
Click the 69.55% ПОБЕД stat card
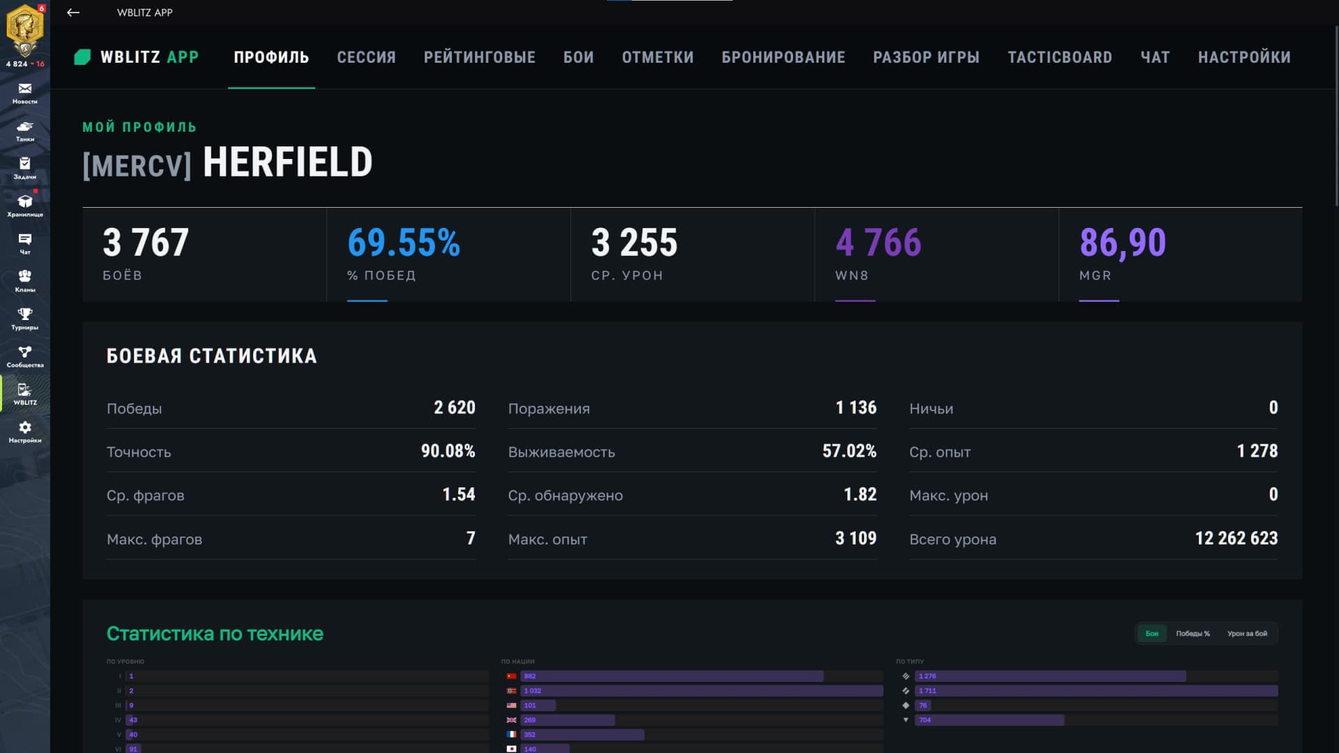tap(448, 254)
